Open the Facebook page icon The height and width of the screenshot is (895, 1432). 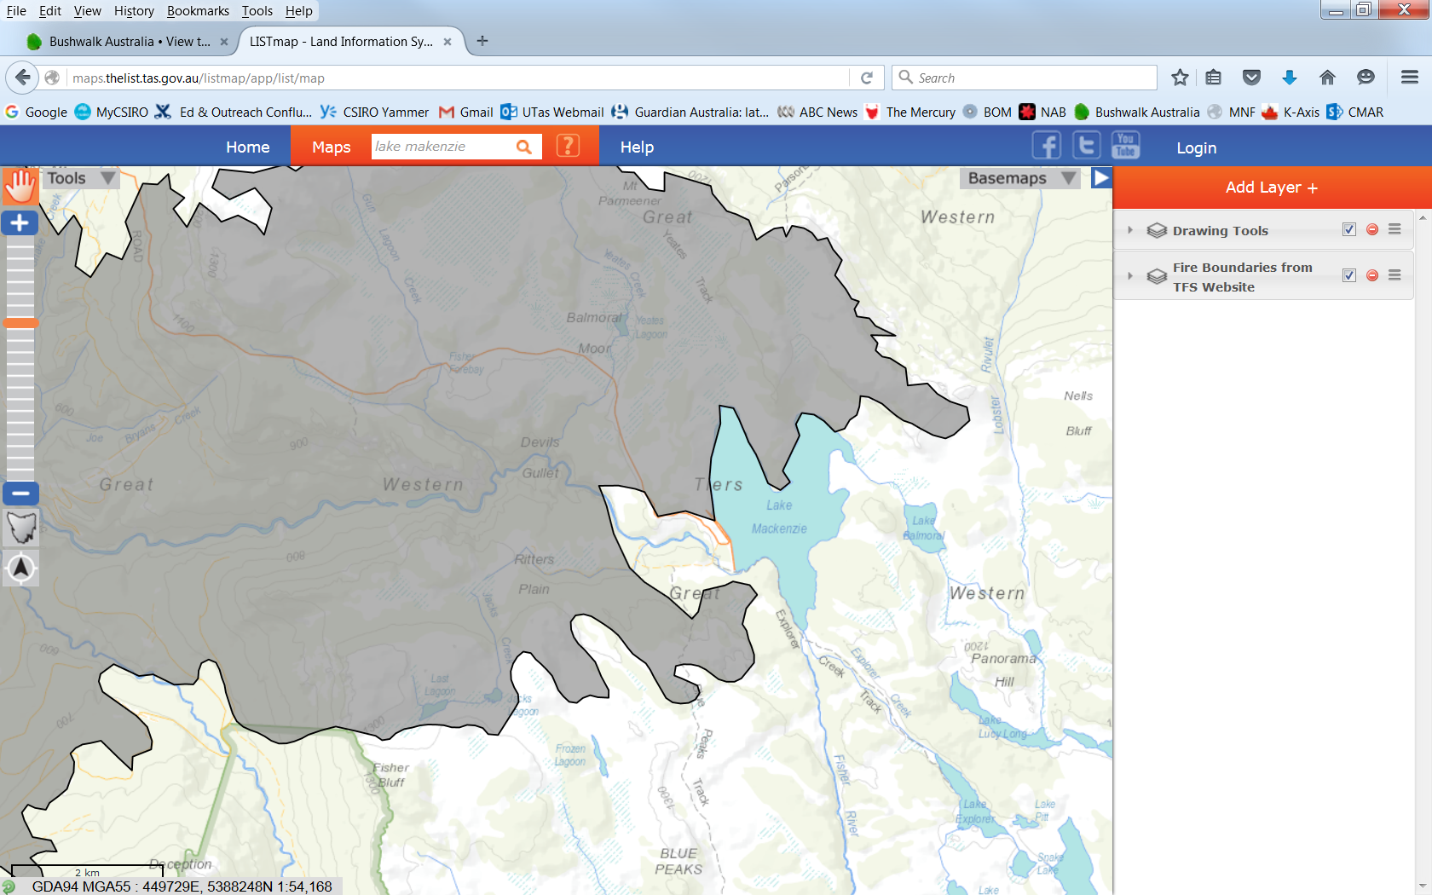[1047, 146]
